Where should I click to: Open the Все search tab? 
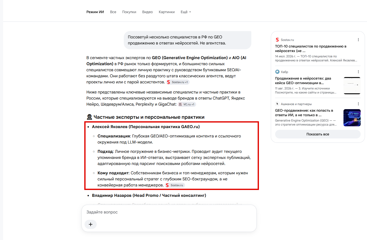(113, 12)
